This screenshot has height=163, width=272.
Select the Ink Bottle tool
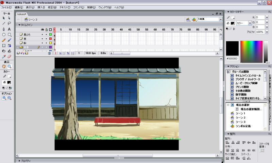click(4, 51)
